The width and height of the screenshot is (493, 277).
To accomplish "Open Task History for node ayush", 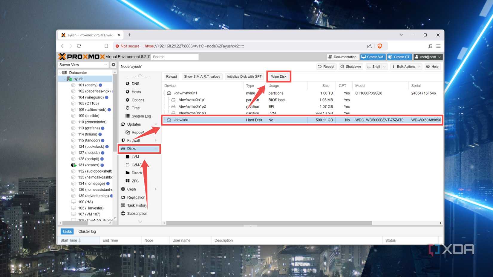I will tap(137, 205).
